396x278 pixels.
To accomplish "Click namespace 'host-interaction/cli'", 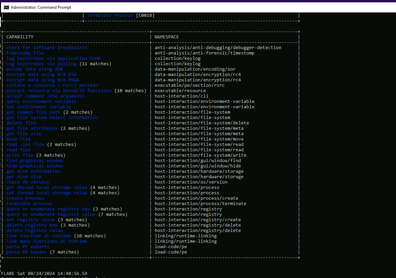I will (182, 96).
